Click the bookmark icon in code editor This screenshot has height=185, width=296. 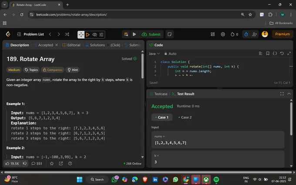[268, 54]
